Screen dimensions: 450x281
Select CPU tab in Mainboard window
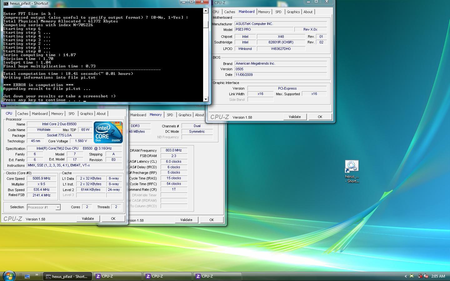tap(216, 12)
